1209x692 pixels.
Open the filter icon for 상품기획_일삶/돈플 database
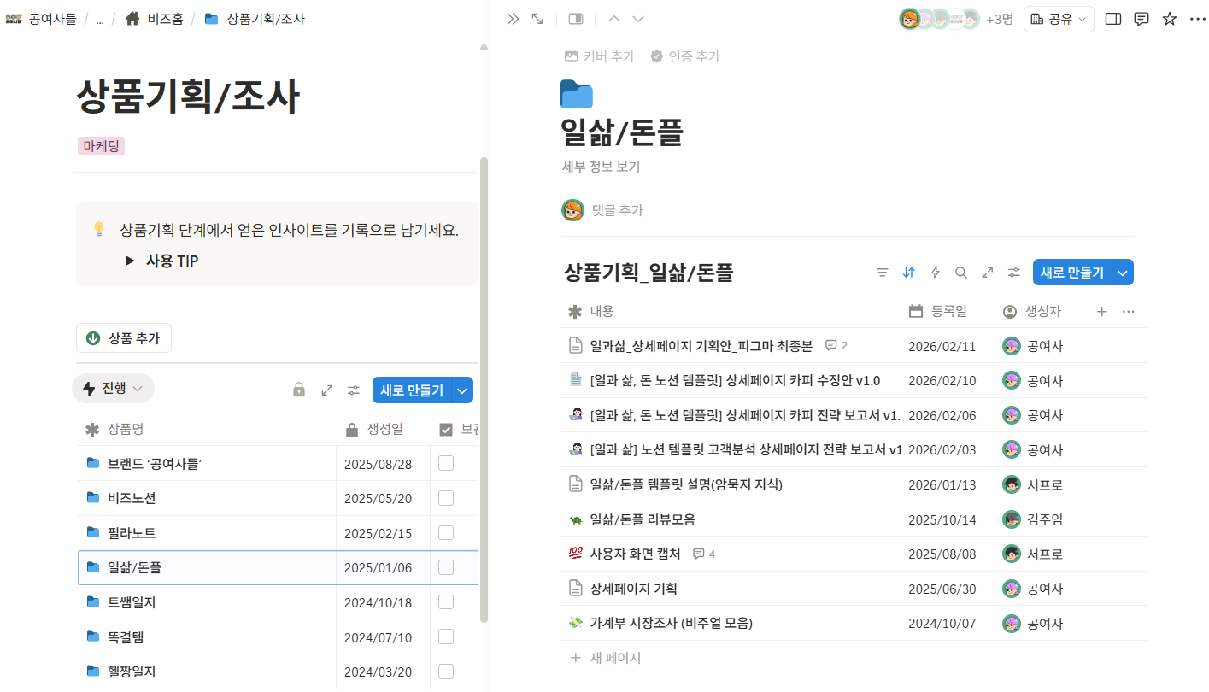(883, 273)
